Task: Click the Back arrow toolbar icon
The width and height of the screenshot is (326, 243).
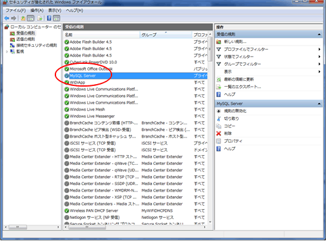Action: coord(7,18)
